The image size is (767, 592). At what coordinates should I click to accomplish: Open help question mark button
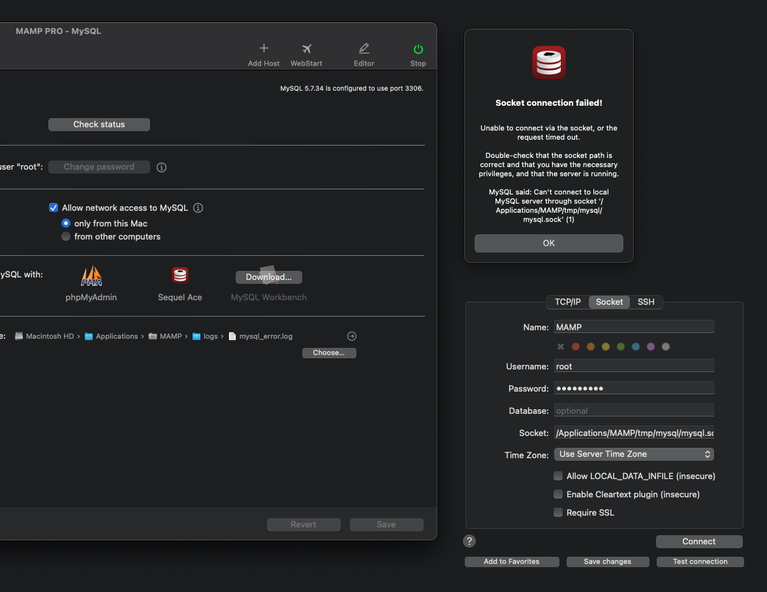pyautogui.click(x=469, y=541)
